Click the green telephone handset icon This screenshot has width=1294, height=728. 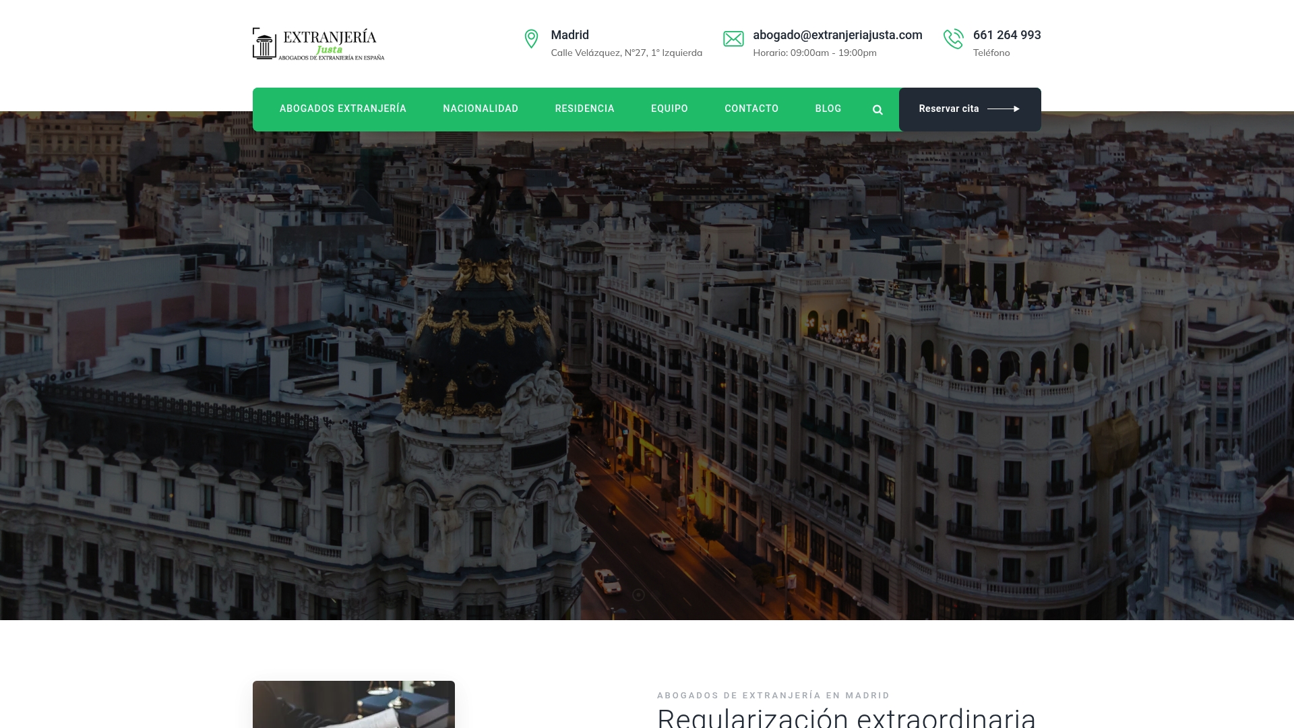tap(953, 39)
